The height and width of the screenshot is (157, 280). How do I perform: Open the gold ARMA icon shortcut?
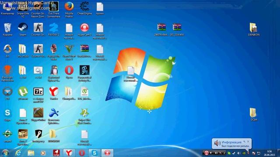(x=23, y=137)
